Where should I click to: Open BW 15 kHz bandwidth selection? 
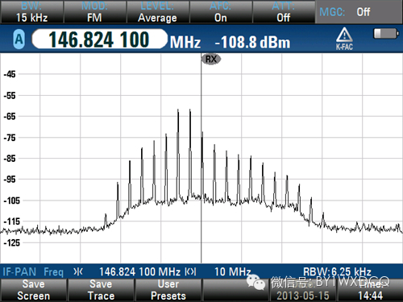pos(31,12)
